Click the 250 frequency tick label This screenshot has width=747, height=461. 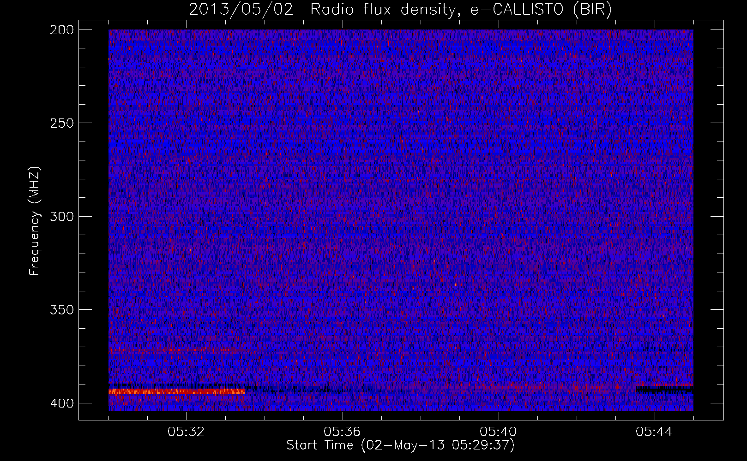pos(61,123)
